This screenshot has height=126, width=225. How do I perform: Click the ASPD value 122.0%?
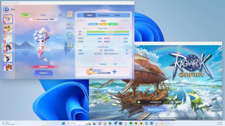pos(98,54)
